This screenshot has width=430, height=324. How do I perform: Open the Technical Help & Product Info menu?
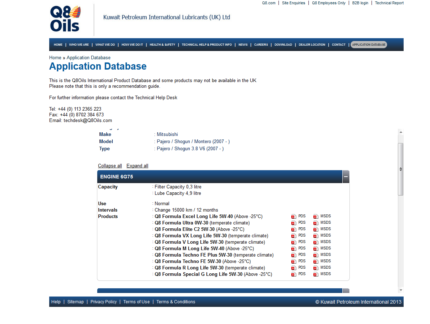[206, 45]
